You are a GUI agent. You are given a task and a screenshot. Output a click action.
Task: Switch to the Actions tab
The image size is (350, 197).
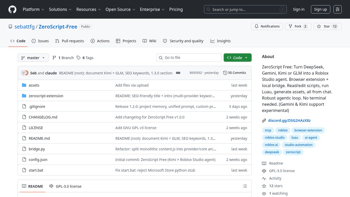click(100, 41)
